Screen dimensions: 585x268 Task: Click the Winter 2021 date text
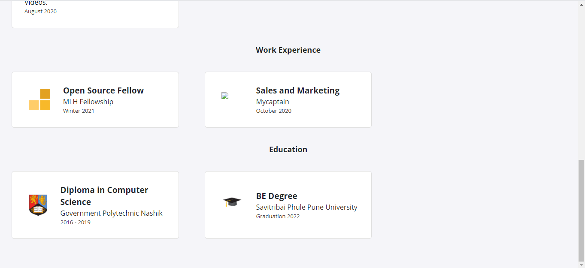(x=79, y=111)
